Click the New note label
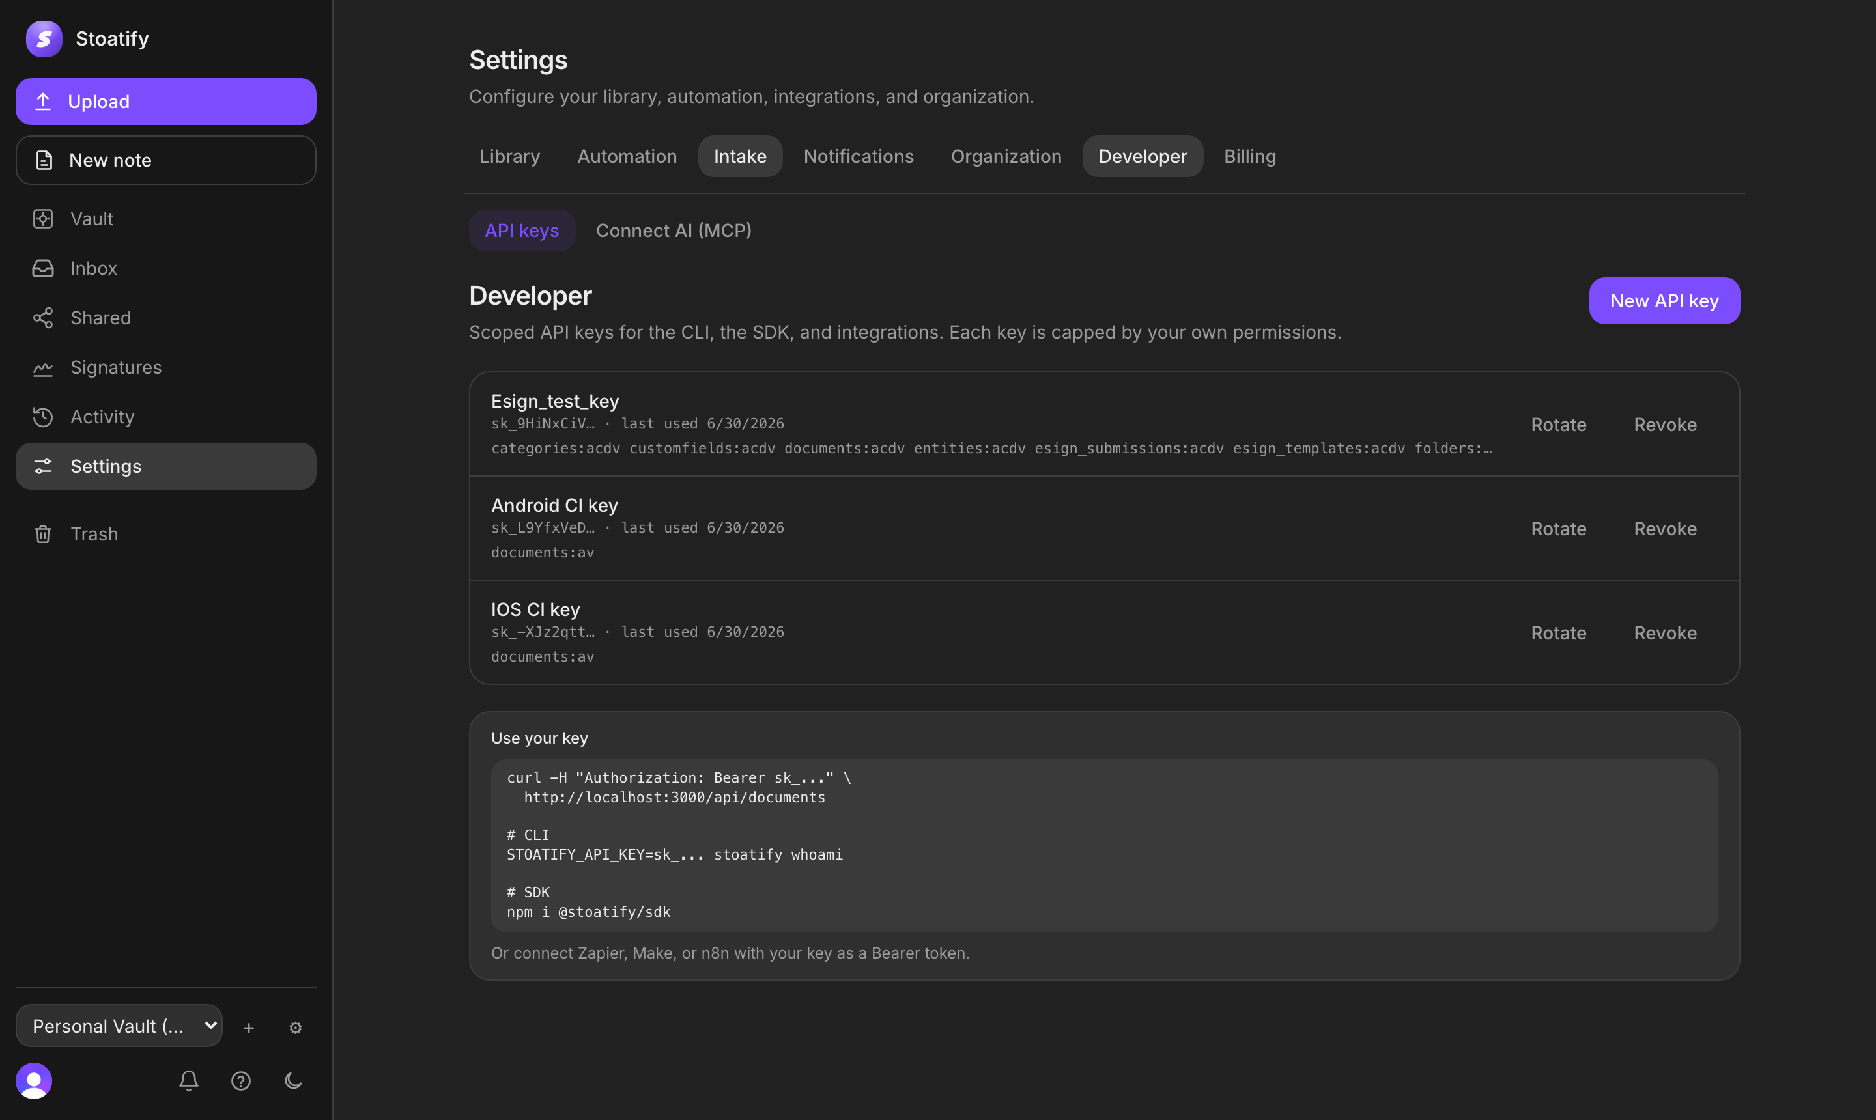This screenshot has width=1876, height=1120. 110,160
